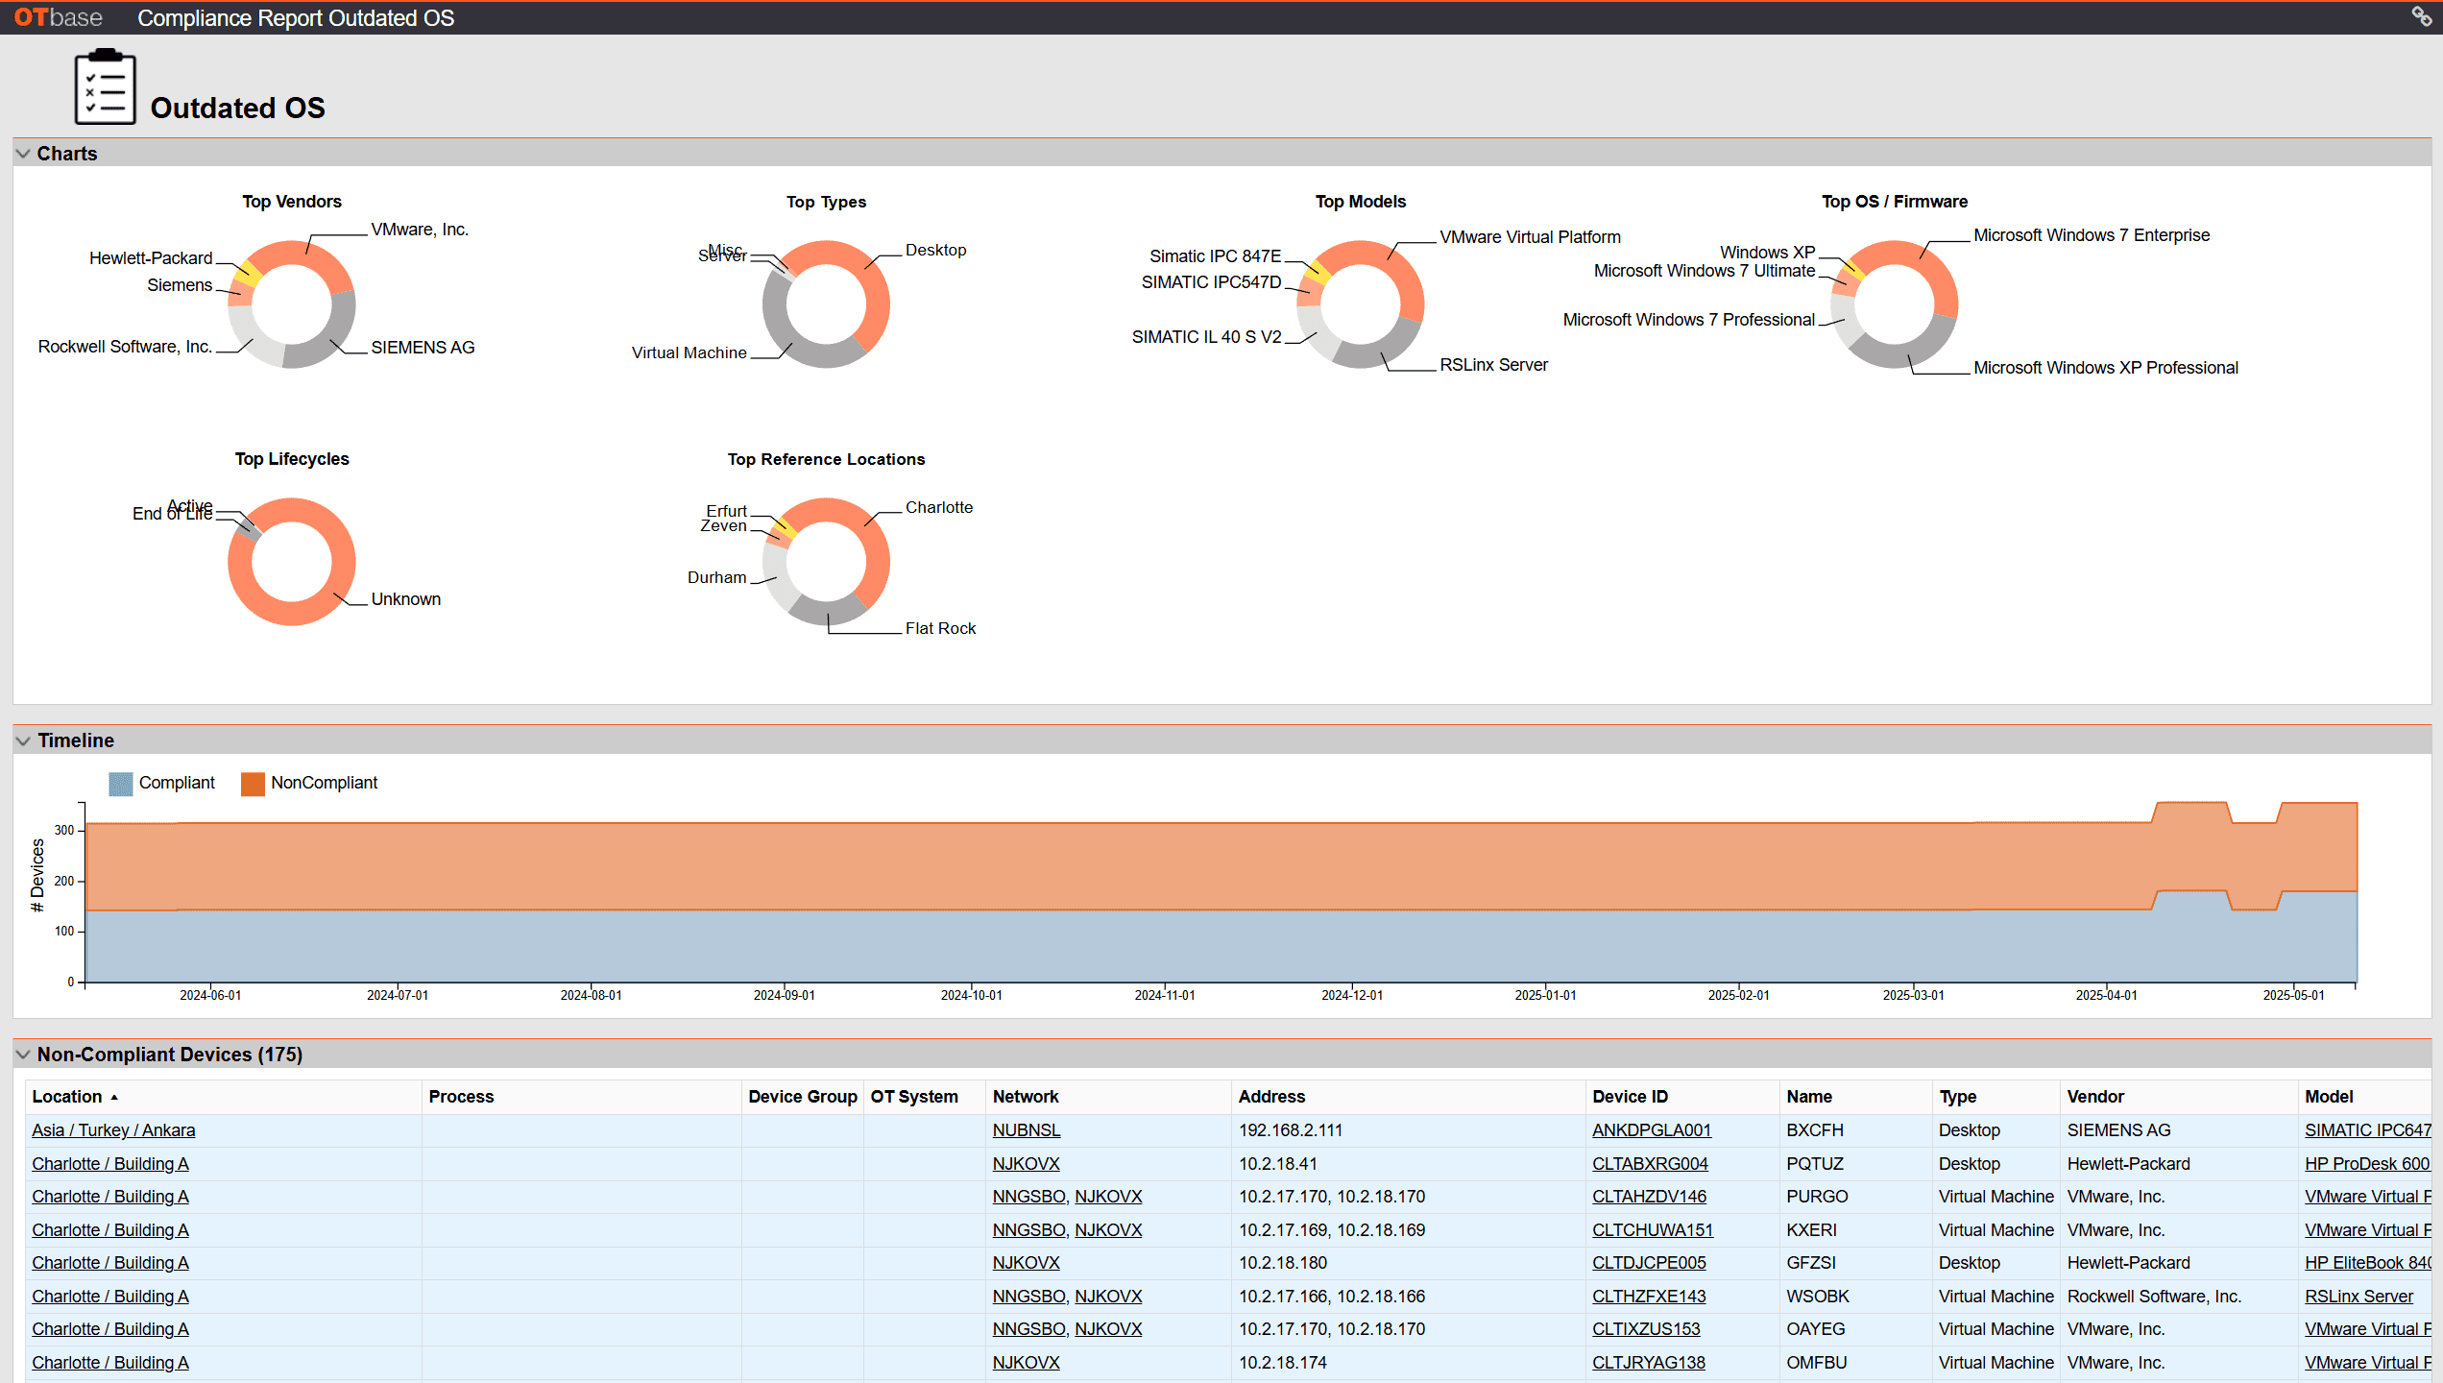This screenshot has width=2443, height=1383.
Task: Open device ANKDPGLA001
Action: pyautogui.click(x=1652, y=1130)
